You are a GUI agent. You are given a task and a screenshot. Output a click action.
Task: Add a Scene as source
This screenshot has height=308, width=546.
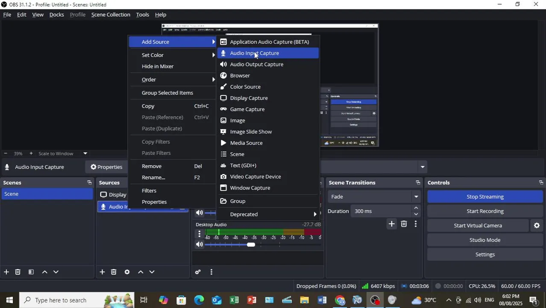pos(268,154)
